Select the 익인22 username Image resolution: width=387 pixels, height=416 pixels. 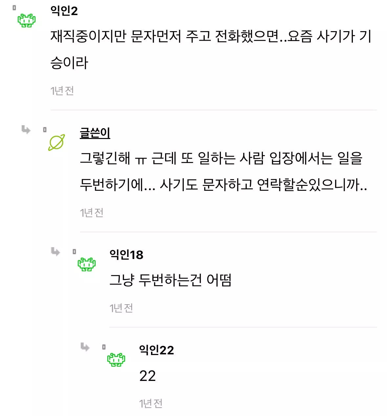156,350
